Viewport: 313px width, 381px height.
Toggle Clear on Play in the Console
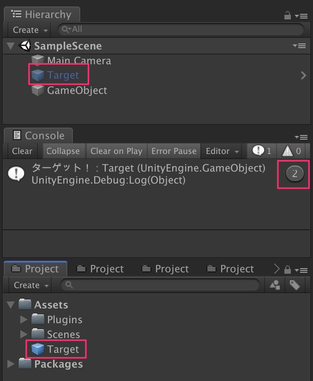pyautogui.click(x=116, y=151)
